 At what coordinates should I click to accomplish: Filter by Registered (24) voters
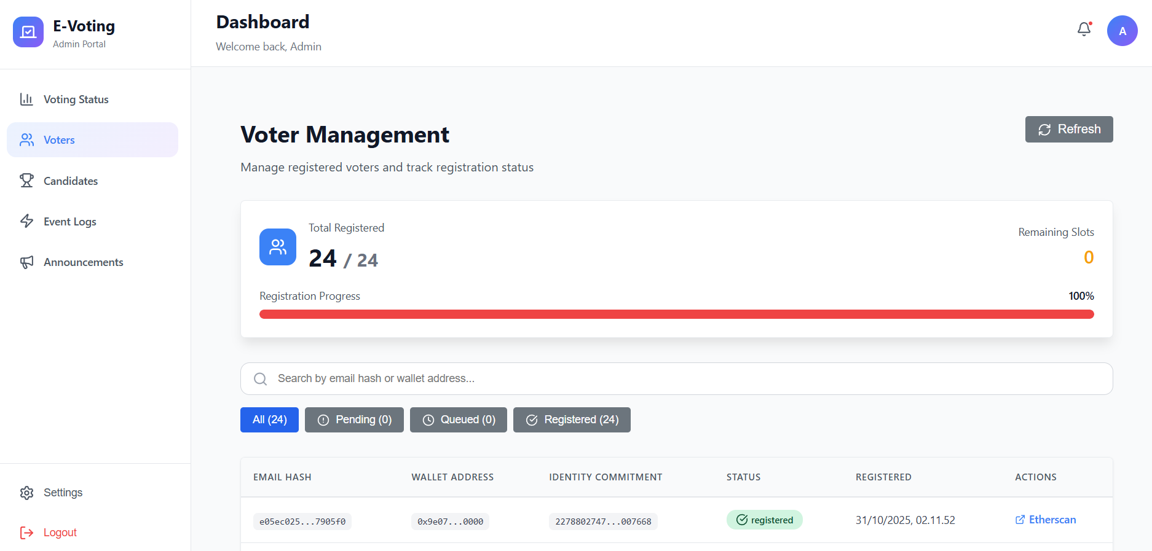[x=572, y=420]
